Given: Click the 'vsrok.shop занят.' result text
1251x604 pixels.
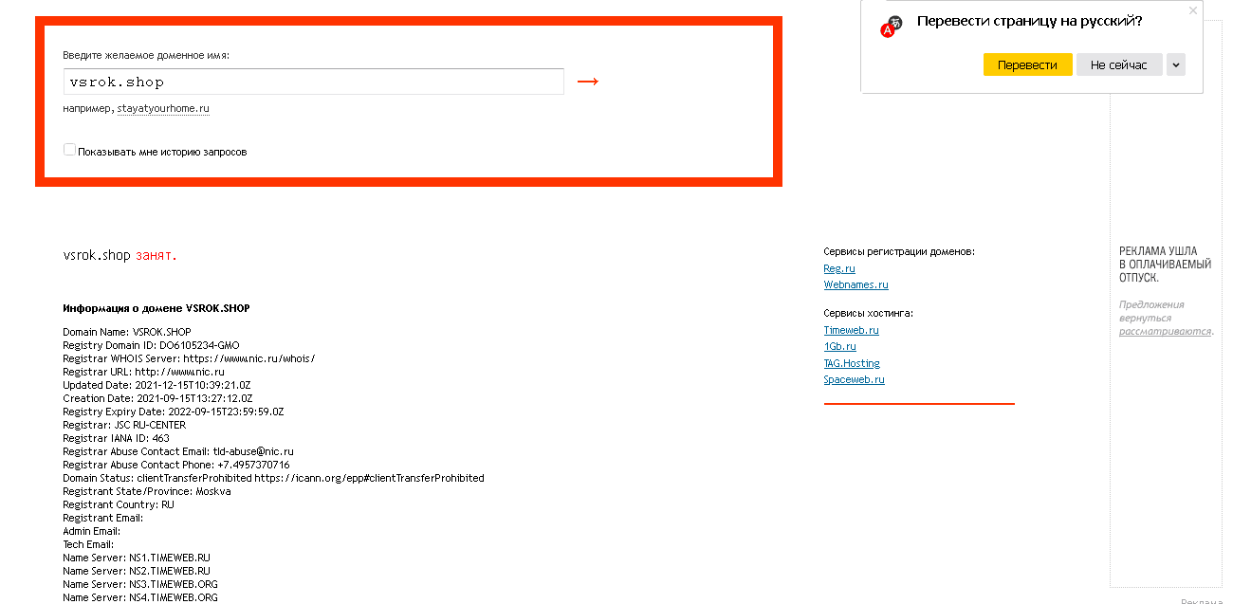Looking at the screenshot, I should (120, 255).
